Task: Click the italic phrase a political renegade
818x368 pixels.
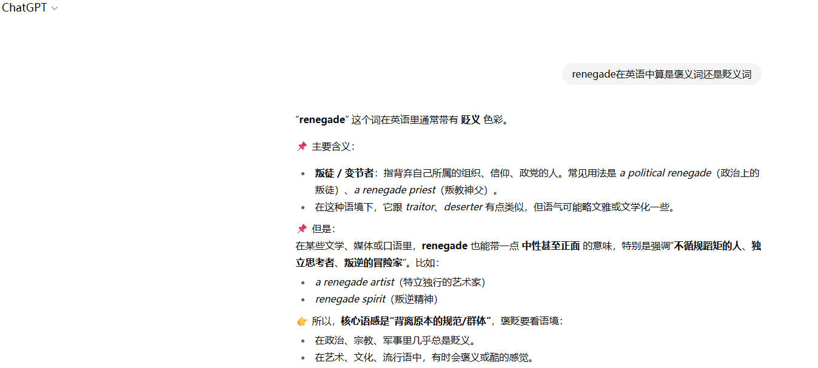Action: [x=665, y=173]
